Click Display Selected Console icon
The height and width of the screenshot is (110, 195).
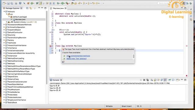(x=173, y=80)
